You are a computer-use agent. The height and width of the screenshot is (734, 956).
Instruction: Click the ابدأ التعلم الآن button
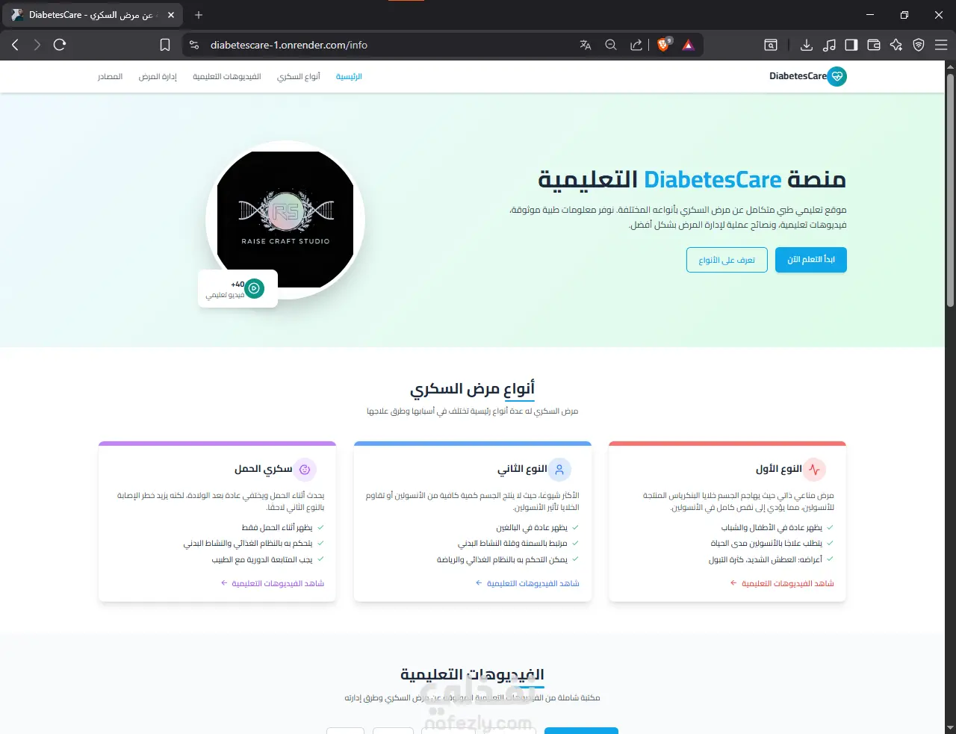(x=811, y=260)
